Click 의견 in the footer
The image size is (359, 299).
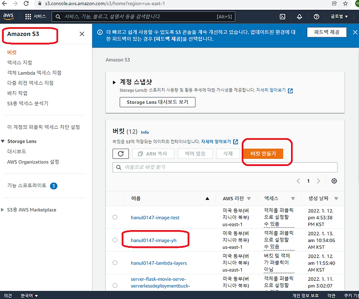point(8,296)
